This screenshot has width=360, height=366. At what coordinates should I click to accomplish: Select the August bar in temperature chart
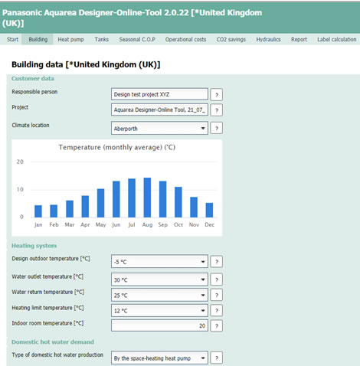click(147, 198)
